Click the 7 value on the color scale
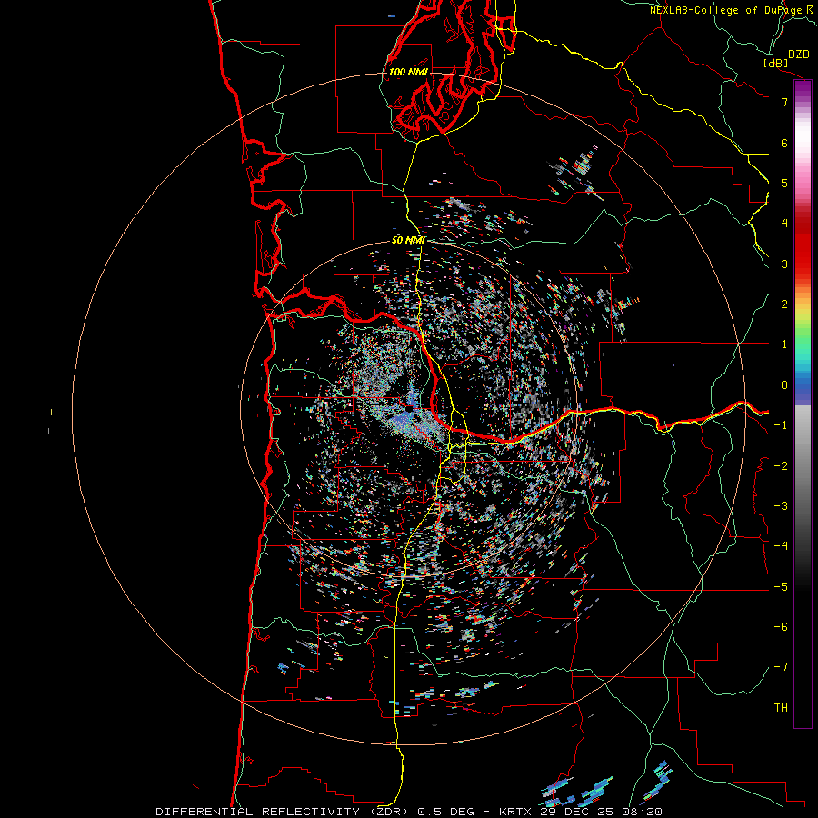818x818 pixels. click(x=784, y=102)
